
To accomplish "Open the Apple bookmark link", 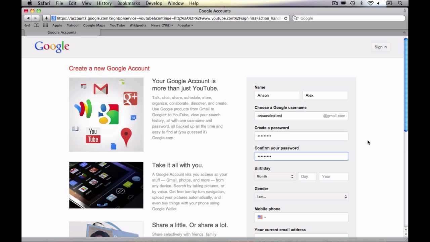I will pyautogui.click(x=57, y=25).
